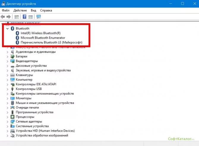Close the Диспетчер устройств window

point(195,4)
